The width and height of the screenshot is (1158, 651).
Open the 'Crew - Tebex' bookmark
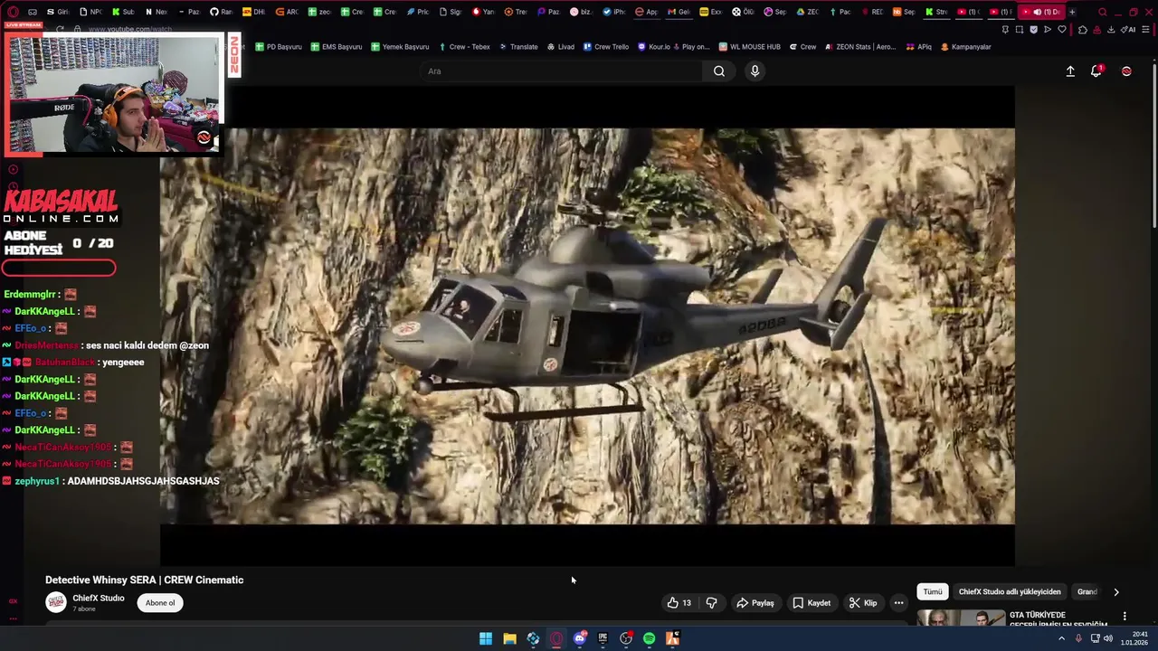click(x=464, y=47)
